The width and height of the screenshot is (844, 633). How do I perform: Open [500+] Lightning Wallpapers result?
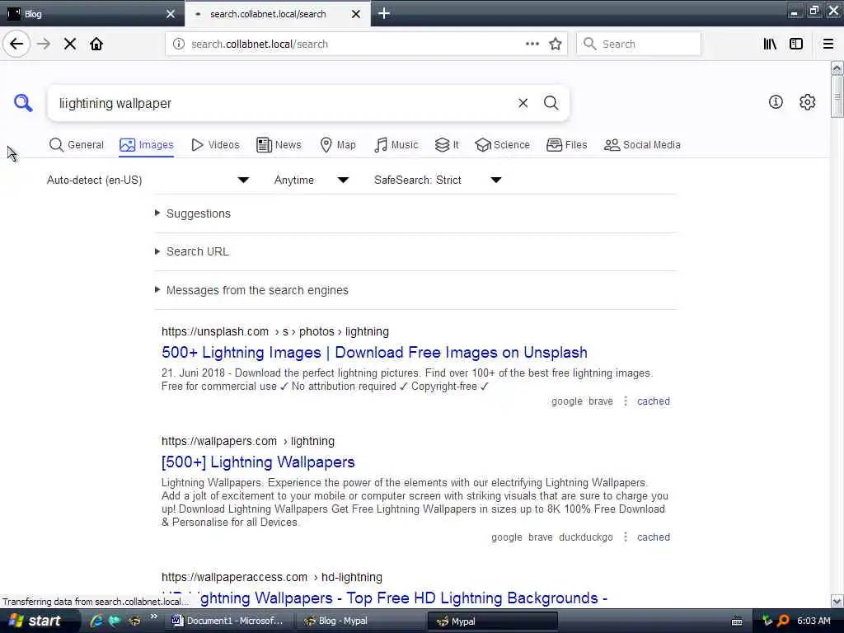point(258,462)
